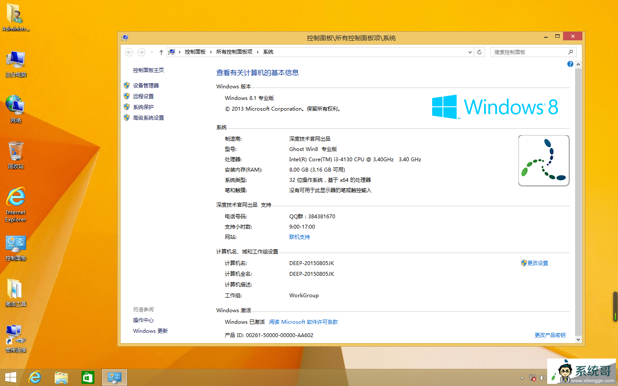Click the scrollbar down arrow
Image resolution: width=618 pixels, height=386 pixels.
[x=578, y=339]
